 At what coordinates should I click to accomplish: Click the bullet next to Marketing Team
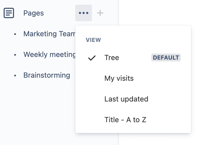point(15,34)
